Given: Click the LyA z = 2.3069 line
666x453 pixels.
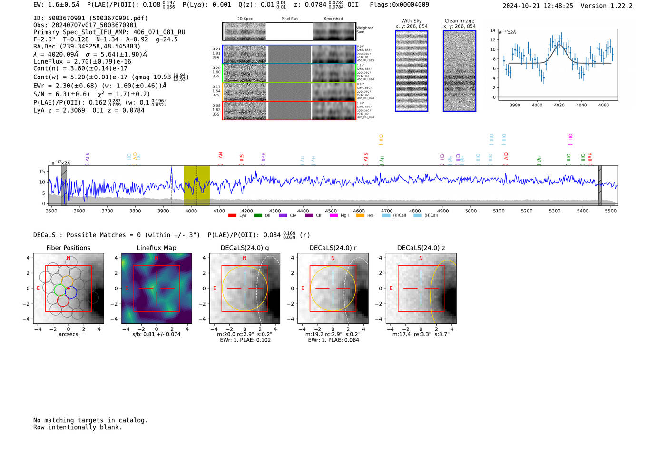Looking at the screenshot, I should [59, 110].
